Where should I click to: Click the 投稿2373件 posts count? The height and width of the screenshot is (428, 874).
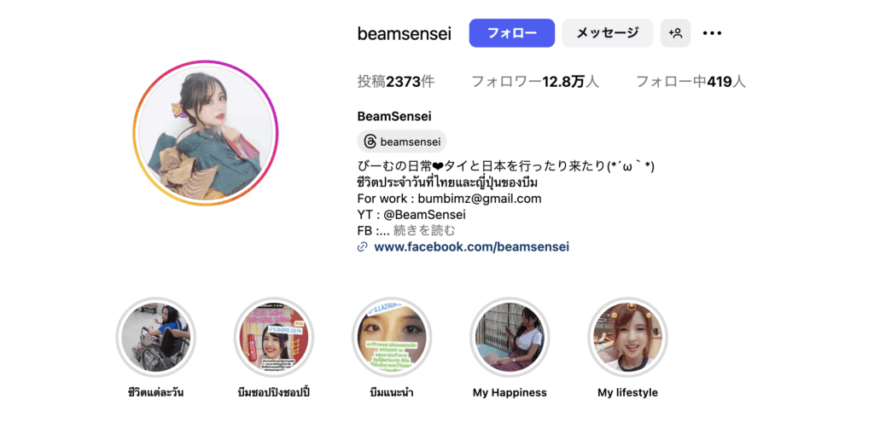coord(396,83)
